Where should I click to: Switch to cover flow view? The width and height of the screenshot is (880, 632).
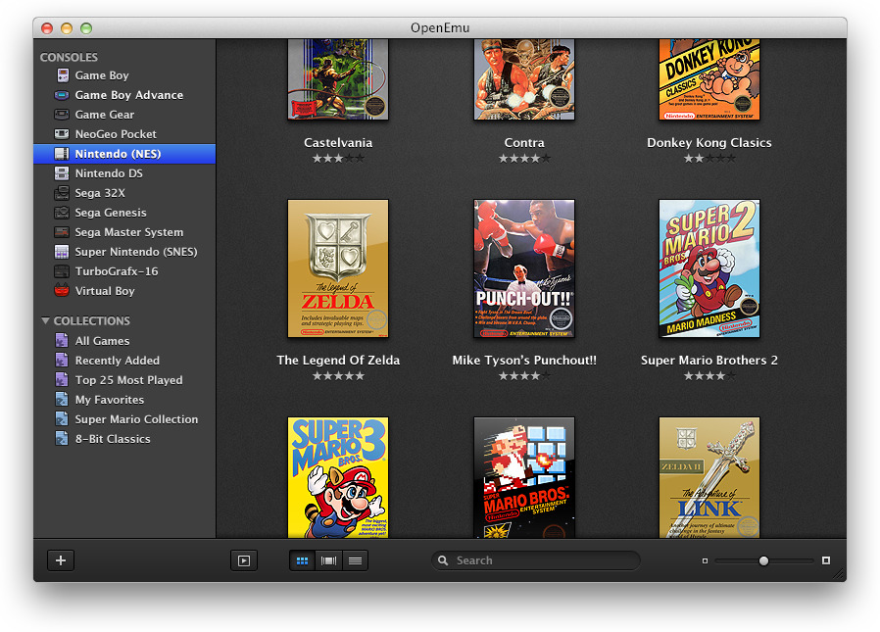point(329,560)
